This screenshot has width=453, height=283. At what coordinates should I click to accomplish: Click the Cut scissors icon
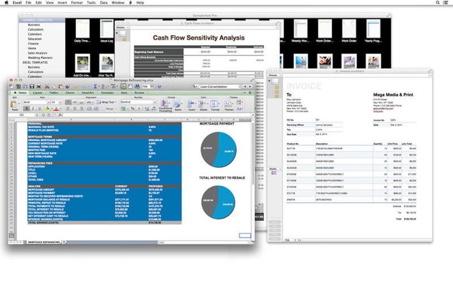click(47, 87)
